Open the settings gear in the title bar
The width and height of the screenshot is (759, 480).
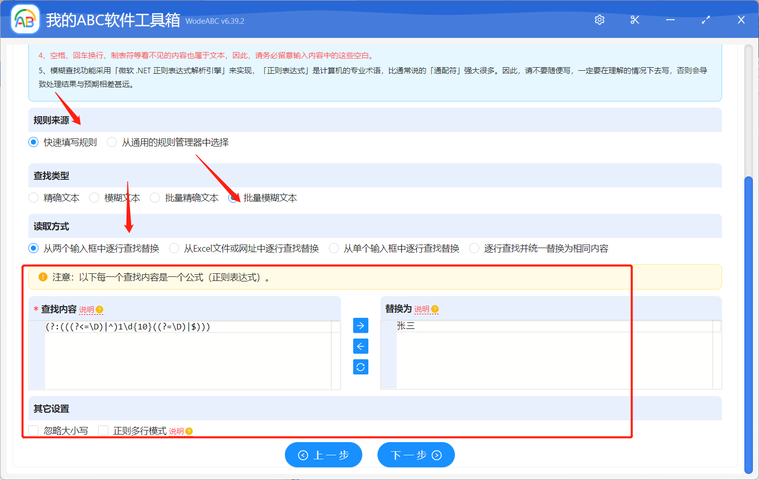pyautogui.click(x=599, y=20)
